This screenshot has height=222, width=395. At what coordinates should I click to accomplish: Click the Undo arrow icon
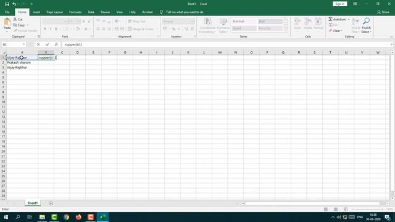click(14, 4)
